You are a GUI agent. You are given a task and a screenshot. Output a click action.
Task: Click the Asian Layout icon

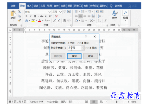91,21
